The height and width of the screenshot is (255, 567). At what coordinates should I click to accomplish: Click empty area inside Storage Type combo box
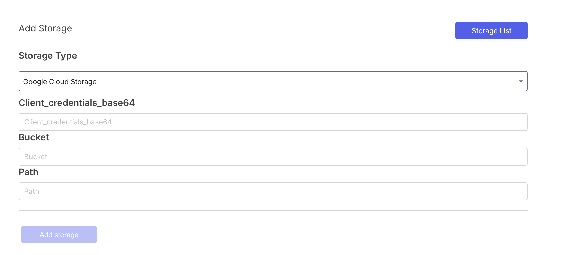click(x=302, y=81)
